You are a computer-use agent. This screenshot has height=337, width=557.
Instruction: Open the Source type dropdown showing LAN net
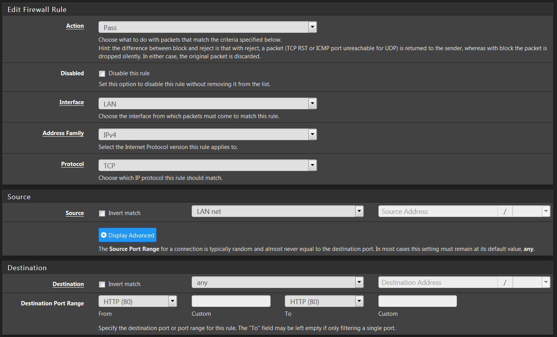[x=278, y=211]
